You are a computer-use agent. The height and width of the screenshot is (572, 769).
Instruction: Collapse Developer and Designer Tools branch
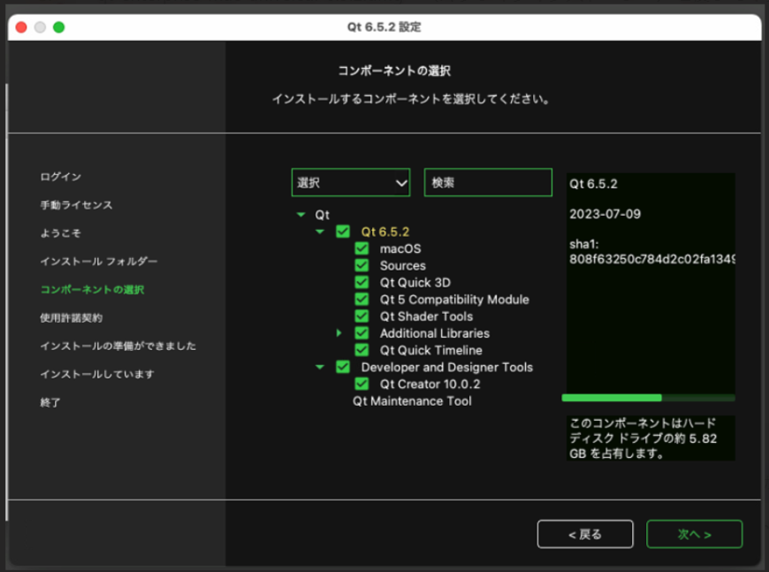pos(320,367)
